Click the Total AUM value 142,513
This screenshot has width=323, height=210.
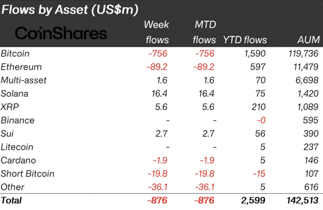303,200
